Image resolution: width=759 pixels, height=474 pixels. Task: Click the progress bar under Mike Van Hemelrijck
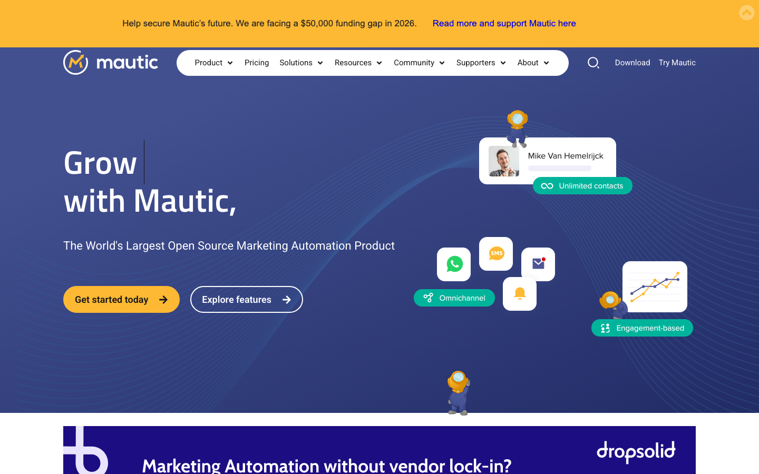pos(561,168)
